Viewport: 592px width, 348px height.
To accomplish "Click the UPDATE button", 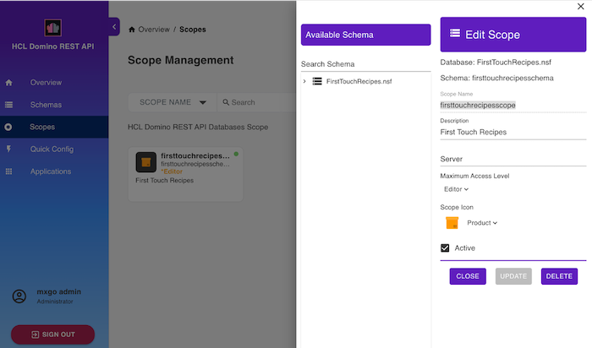I will [513, 276].
